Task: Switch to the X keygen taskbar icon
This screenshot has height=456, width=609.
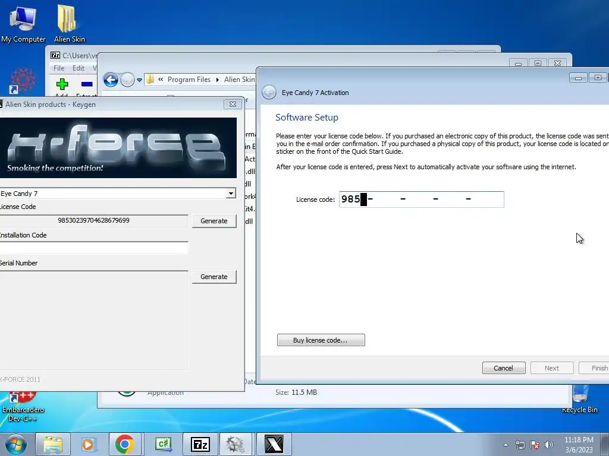Action: click(x=274, y=444)
